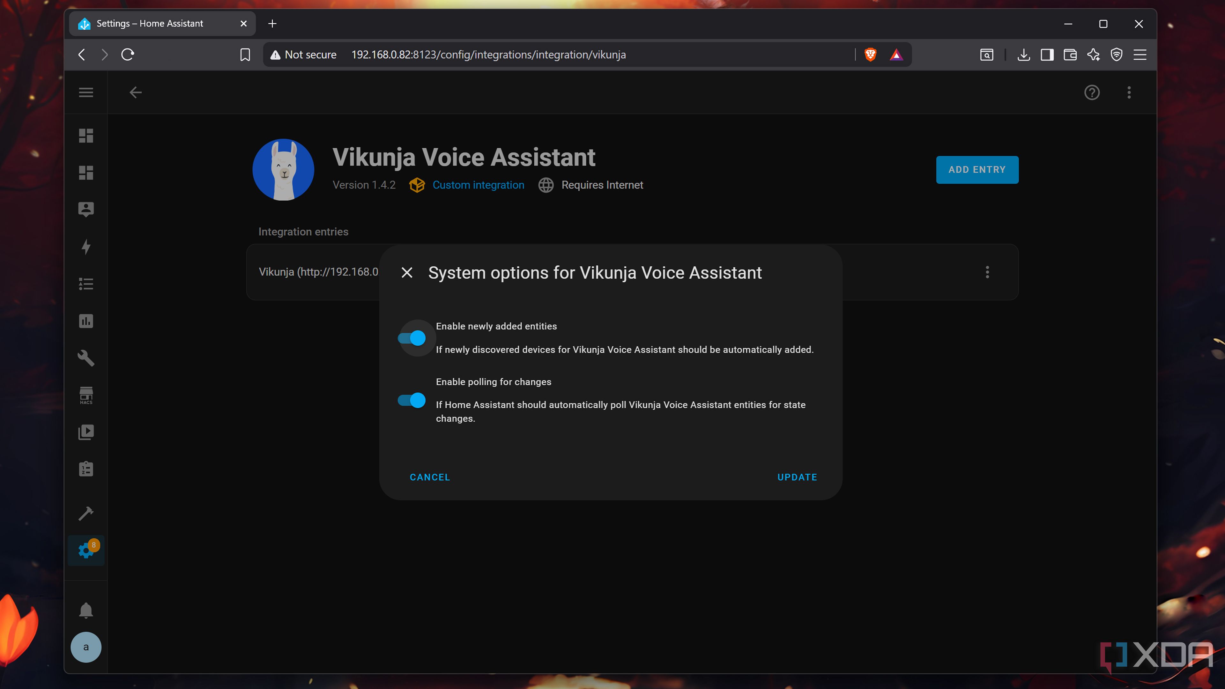Bookmark this page in the browser

point(245,55)
